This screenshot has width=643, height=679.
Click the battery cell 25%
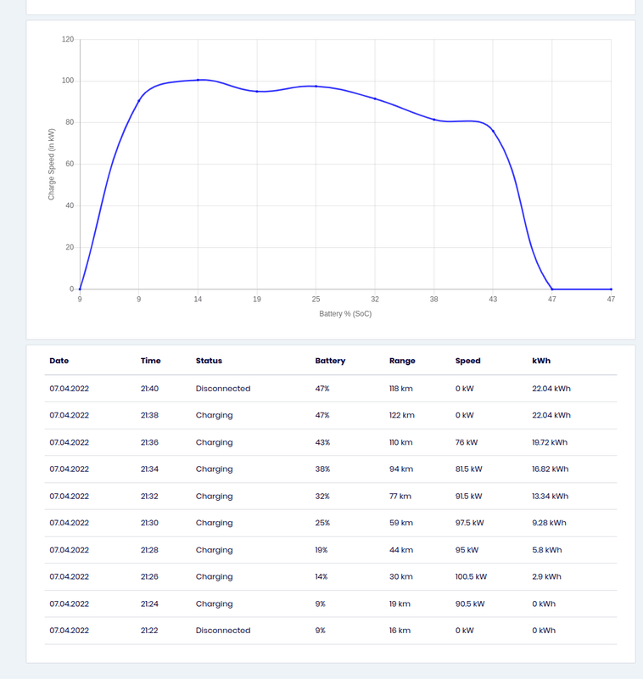[322, 523]
